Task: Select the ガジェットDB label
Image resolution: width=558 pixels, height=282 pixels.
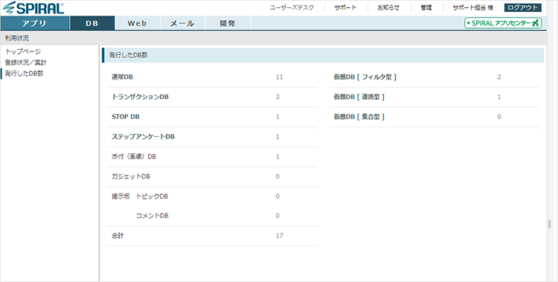Action: (x=131, y=176)
